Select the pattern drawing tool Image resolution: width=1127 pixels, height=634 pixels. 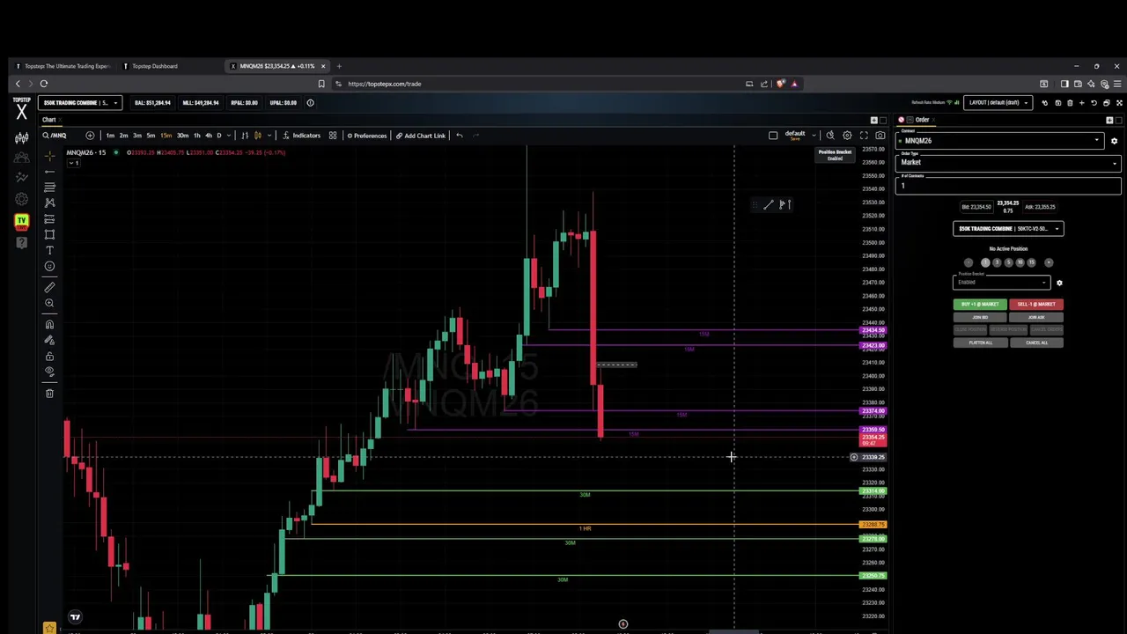(49, 203)
